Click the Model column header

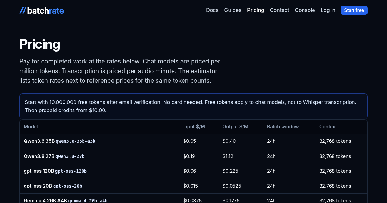31,127
